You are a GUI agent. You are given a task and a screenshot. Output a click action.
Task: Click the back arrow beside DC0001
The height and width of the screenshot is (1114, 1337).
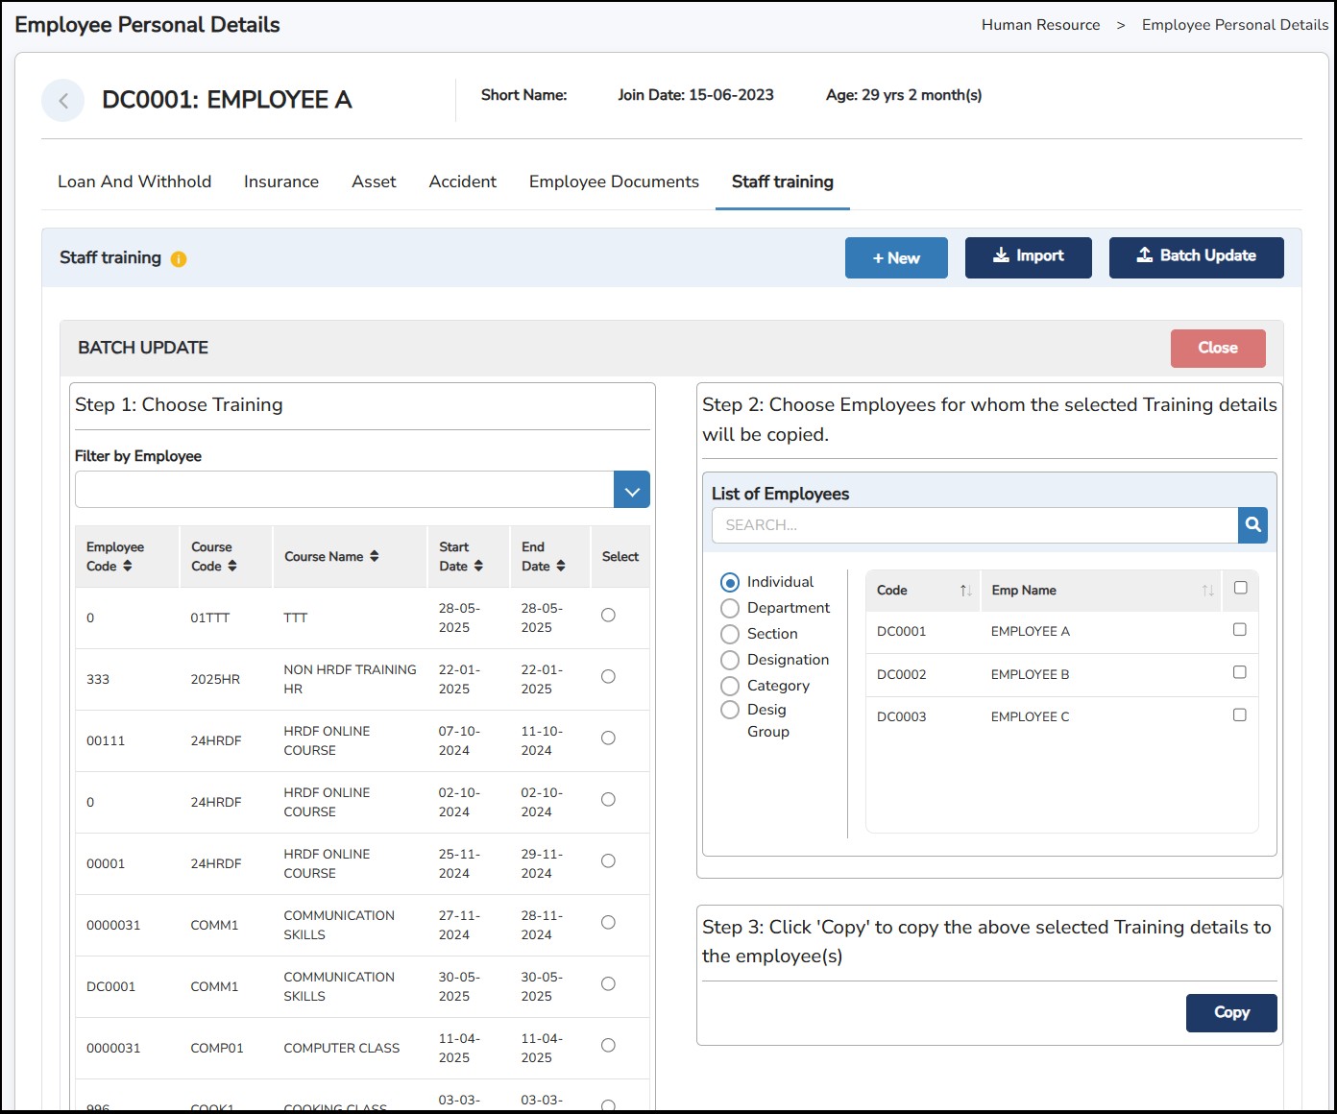tap(63, 100)
